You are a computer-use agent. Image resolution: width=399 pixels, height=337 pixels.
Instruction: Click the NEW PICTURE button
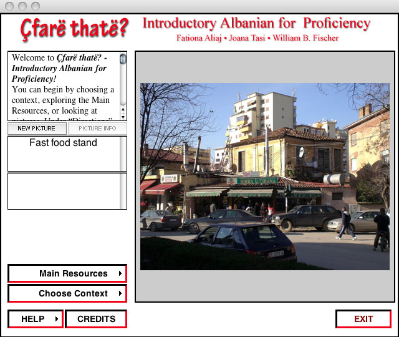click(37, 129)
